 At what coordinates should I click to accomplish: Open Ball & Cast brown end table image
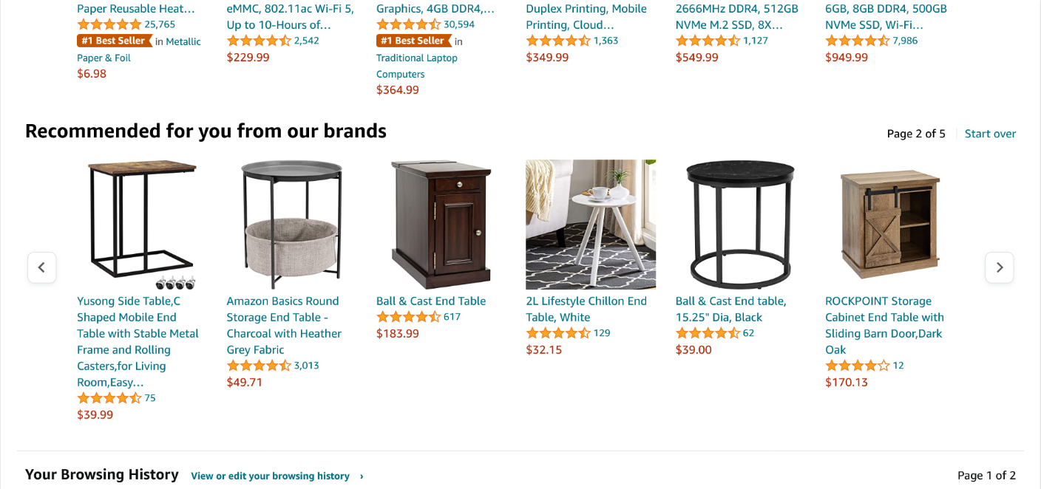tap(441, 225)
